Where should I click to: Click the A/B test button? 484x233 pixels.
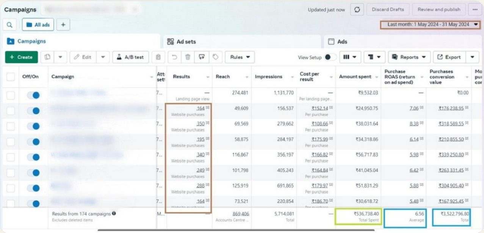(x=130, y=57)
